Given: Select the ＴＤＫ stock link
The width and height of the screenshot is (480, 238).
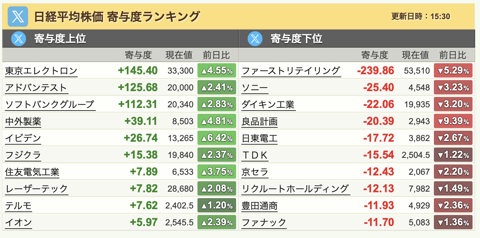Looking at the screenshot, I should point(255,155).
